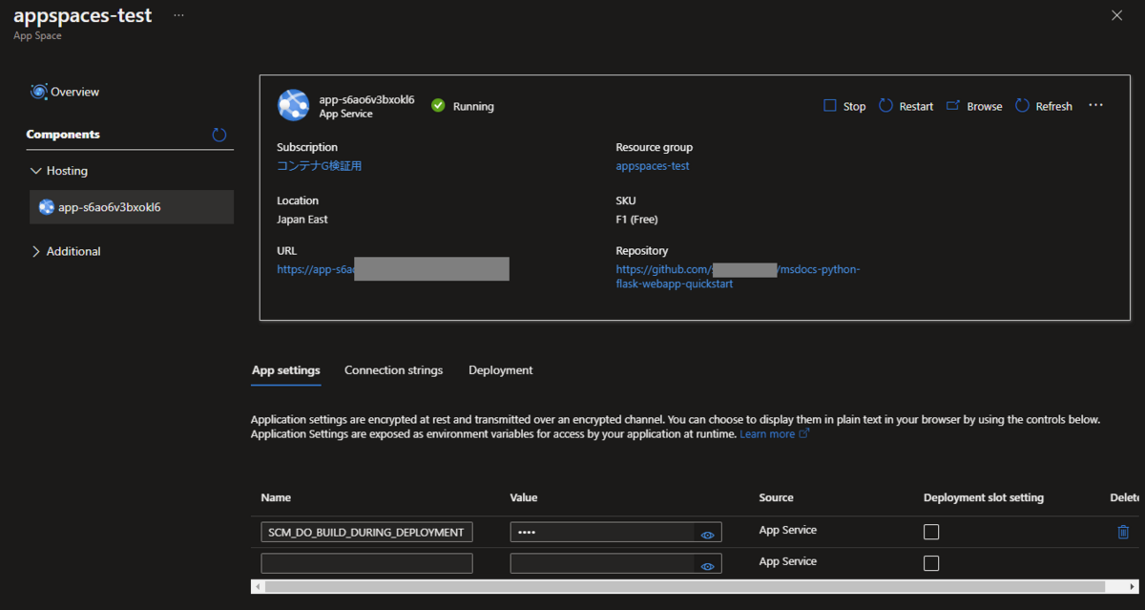
Task: Close the App Space blade
Action: click(1117, 14)
